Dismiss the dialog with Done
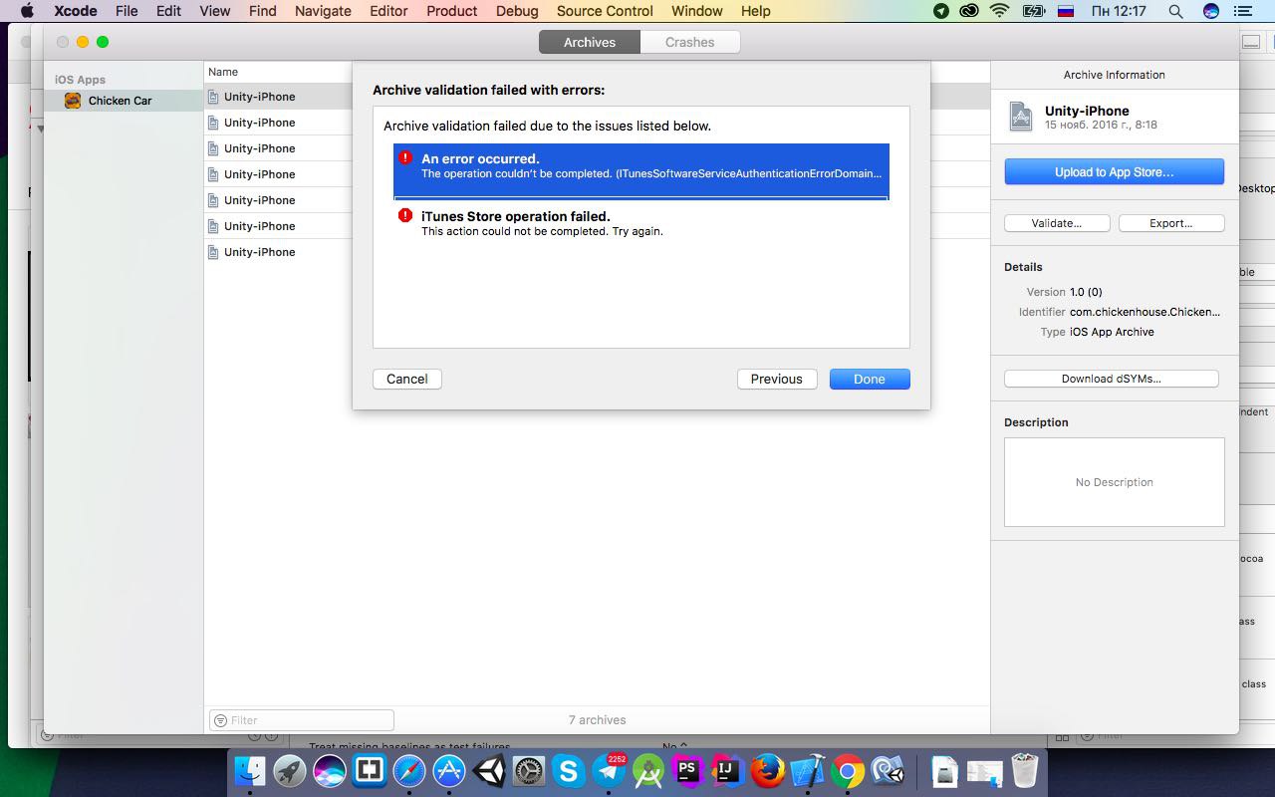The image size is (1275, 797). point(870,379)
